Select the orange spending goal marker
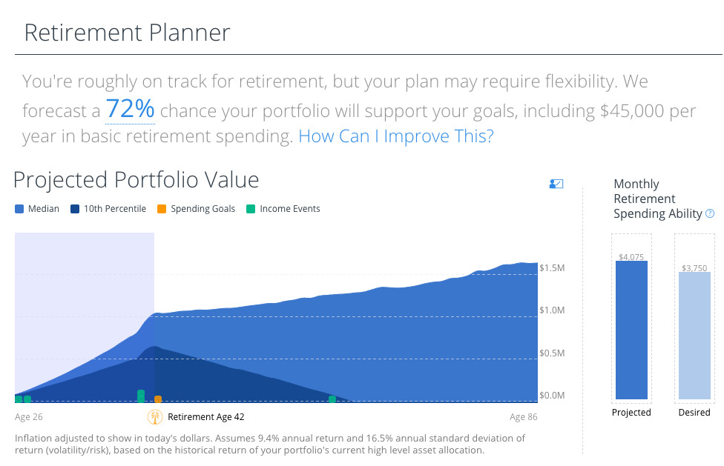This screenshot has width=724, height=466. [x=158, y=399]
